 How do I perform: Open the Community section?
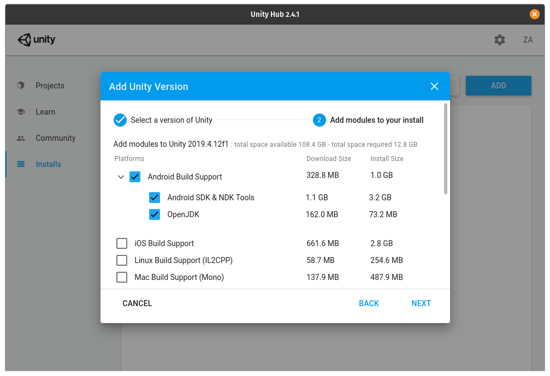(55, 138)
